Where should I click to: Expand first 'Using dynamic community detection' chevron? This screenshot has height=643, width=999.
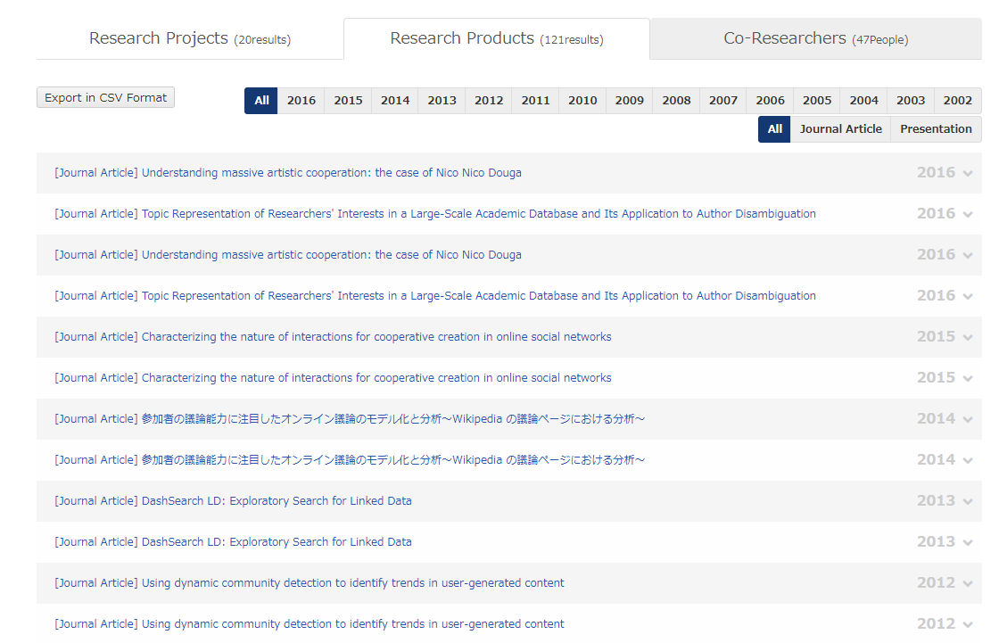point(968,584)
